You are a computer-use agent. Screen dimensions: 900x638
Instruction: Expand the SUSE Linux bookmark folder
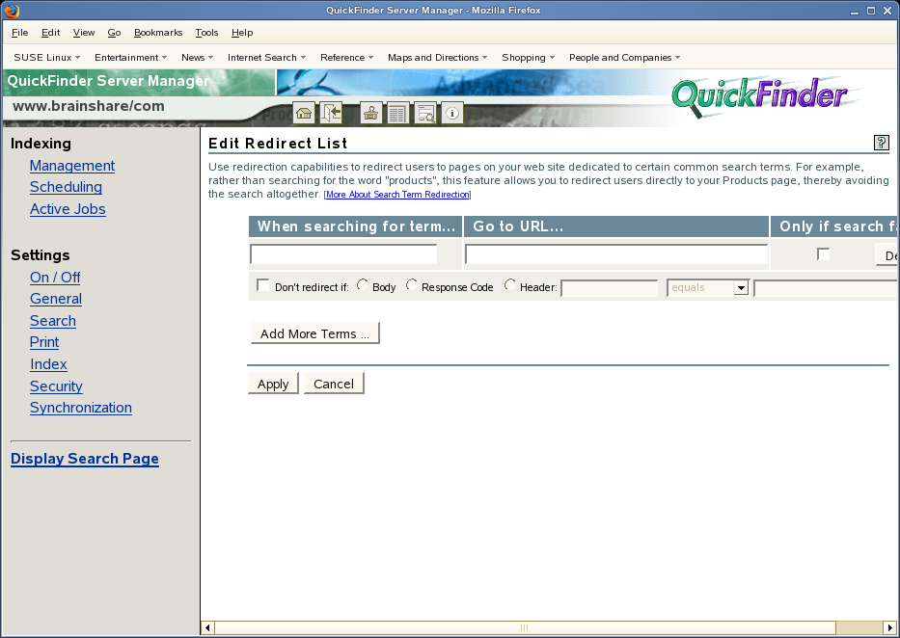pos(47,57)
